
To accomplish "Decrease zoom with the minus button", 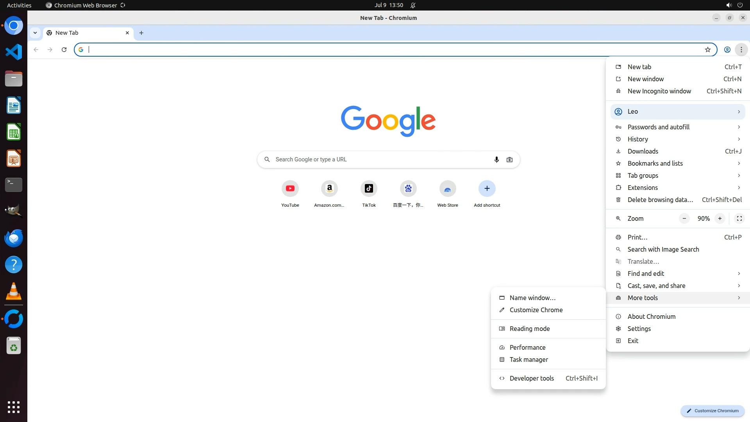I will (x=684, y=218).
